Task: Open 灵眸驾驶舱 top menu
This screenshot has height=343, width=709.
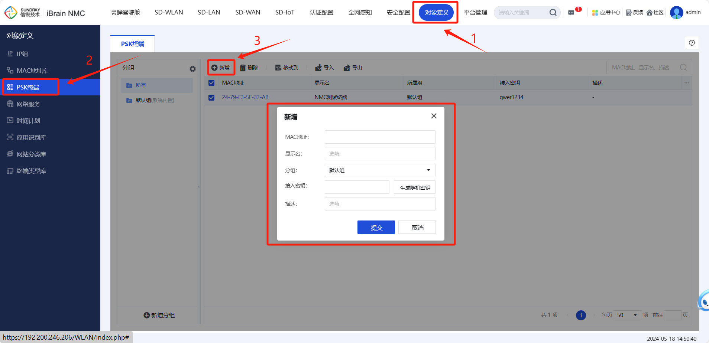Action: (125, 13)
